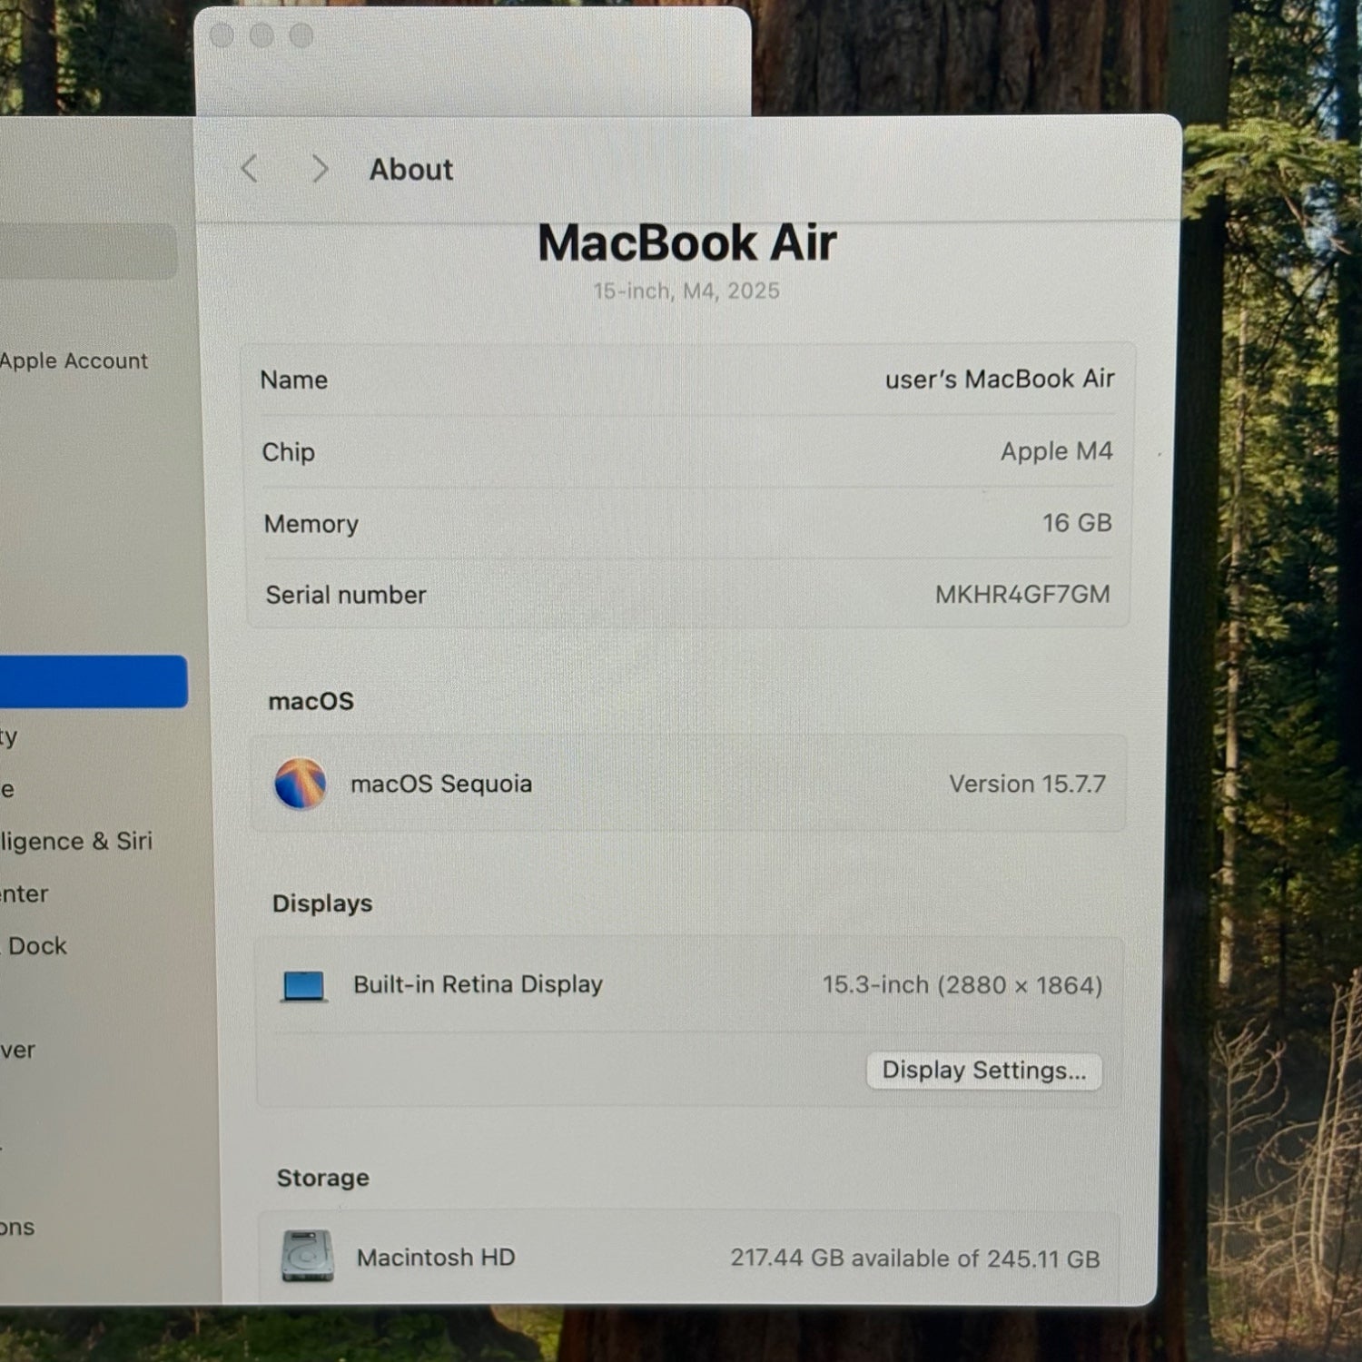
Task: Go forward with the right chevron
Action: tap(319, 168)
